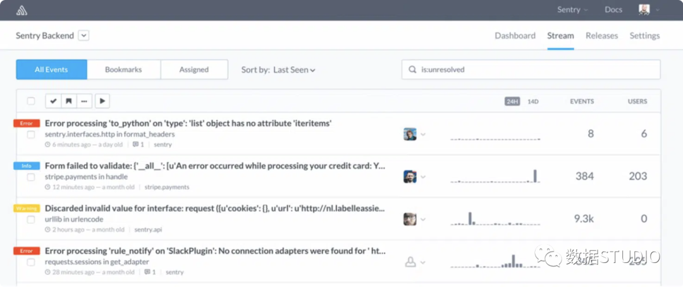Switch to the Stream tab
This screenshot has height=287, width=683.
[560, 35]
